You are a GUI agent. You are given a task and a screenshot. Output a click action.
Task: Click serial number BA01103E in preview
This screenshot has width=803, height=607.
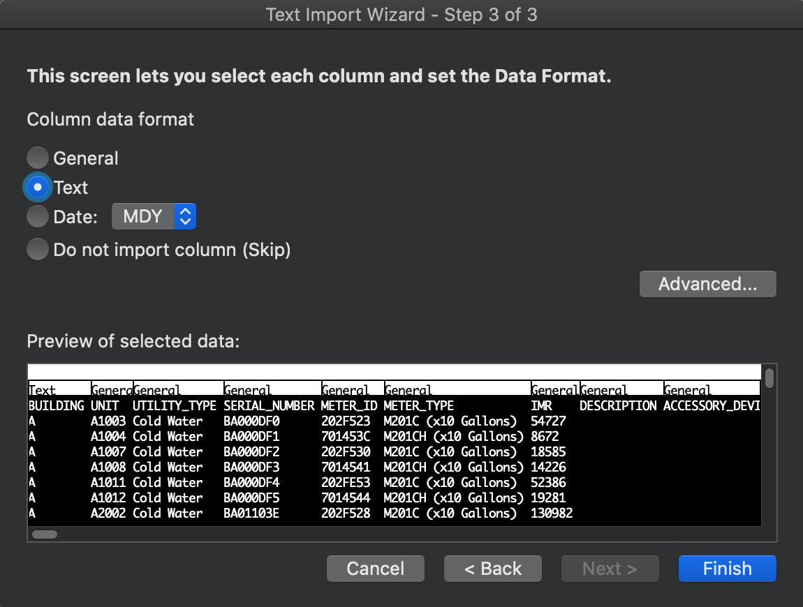(251, 514)
